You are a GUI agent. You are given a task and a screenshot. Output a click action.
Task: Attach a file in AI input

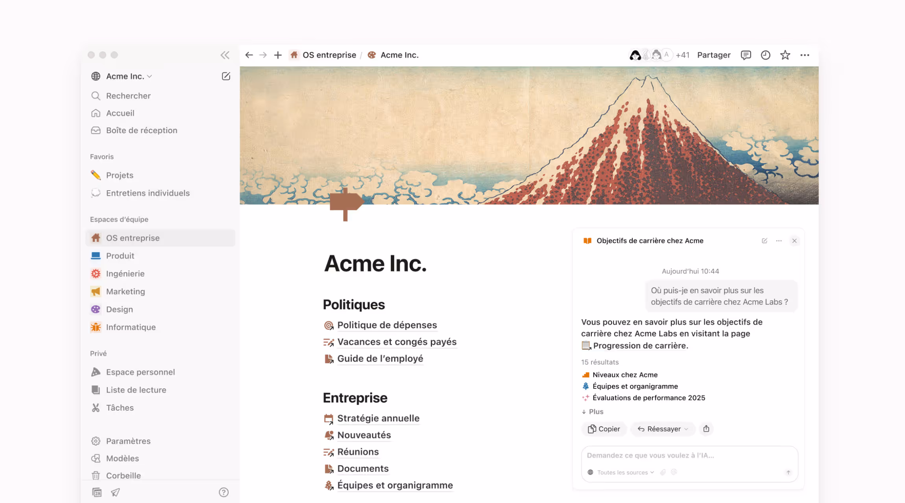[x=663, y=472]
